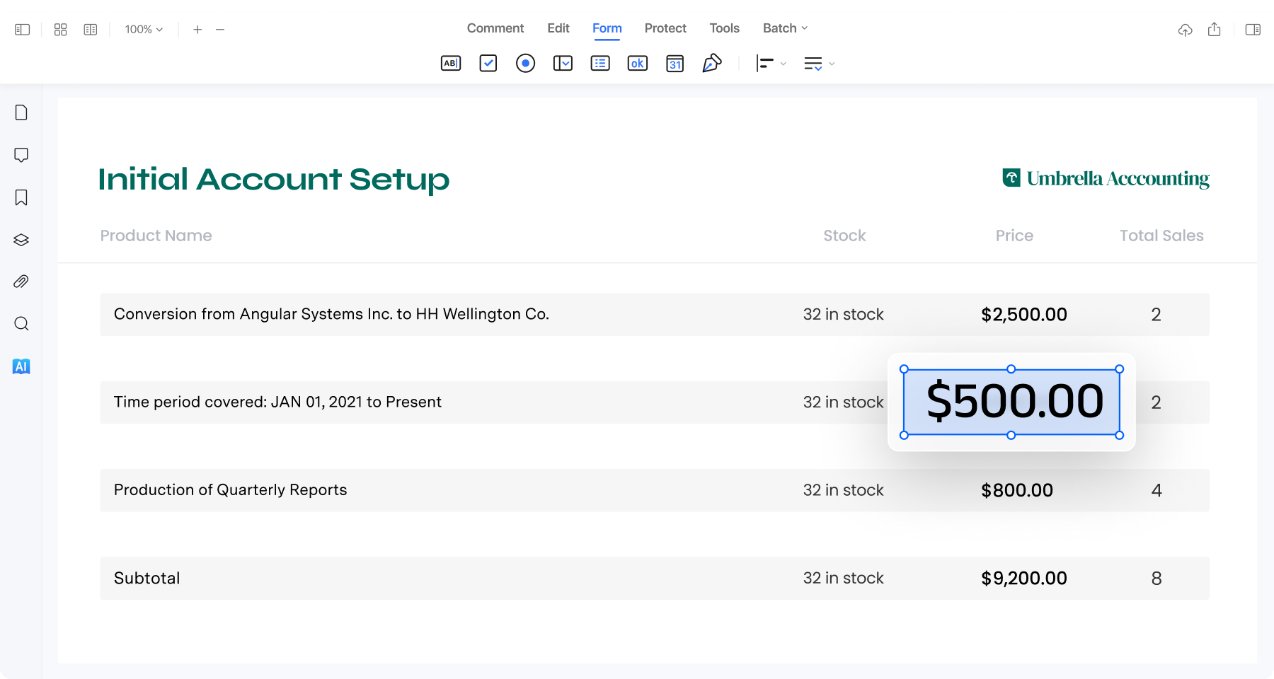The height and width of the screenshot is (679, 1274).
Task: Select the list box form tool
Action: coord(600,64)
